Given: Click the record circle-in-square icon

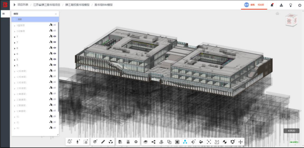Looking at the screenshot, I should (177, 142).
